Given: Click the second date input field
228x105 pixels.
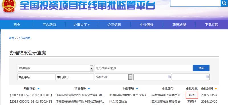Looking at the screenshot, I should point(191,77).
